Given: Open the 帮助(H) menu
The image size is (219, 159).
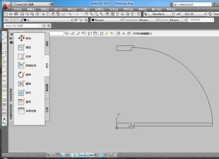Looking at the screenshot, I should 171,9.
